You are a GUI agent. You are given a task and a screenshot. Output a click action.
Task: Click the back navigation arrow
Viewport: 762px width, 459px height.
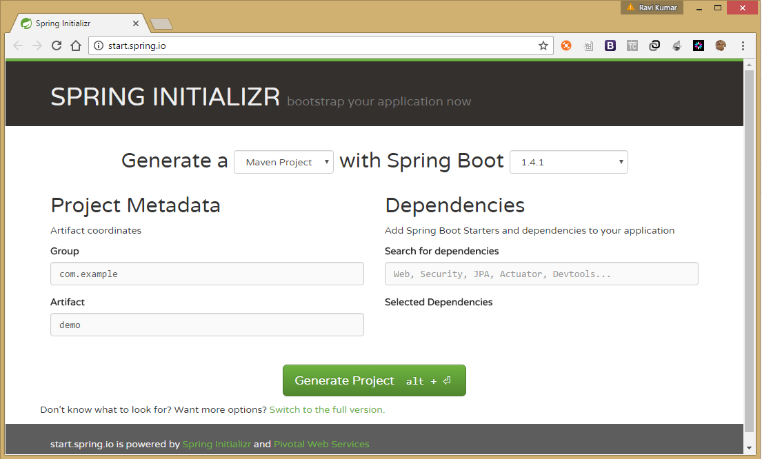18,45
